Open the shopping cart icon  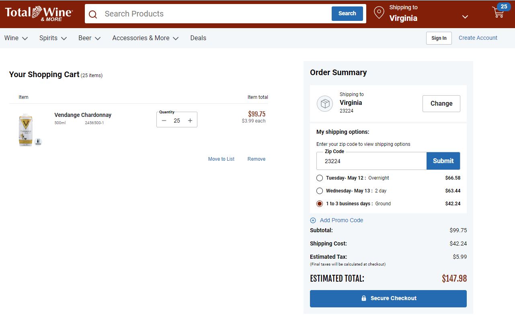point(499,13)
